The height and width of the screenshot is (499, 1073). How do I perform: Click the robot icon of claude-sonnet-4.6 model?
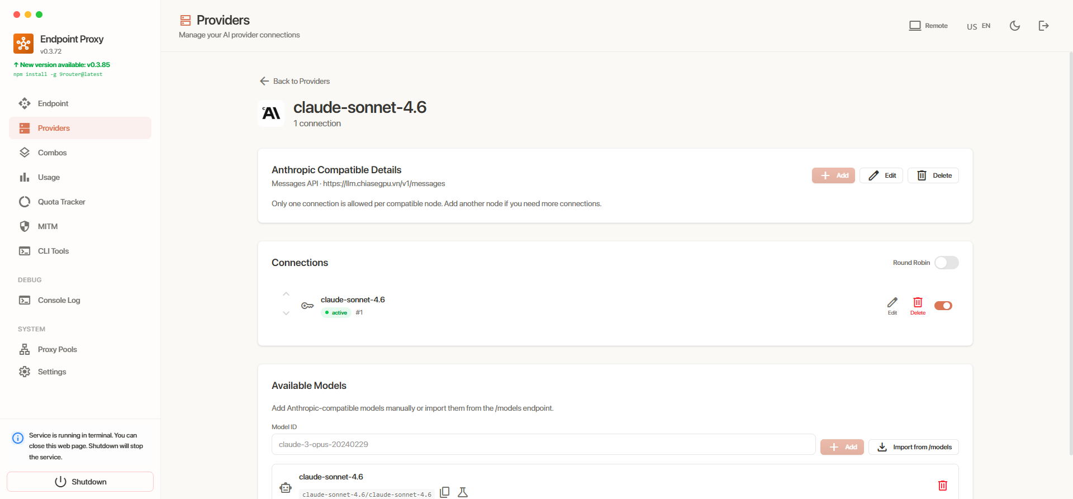[x=286, y=488]
